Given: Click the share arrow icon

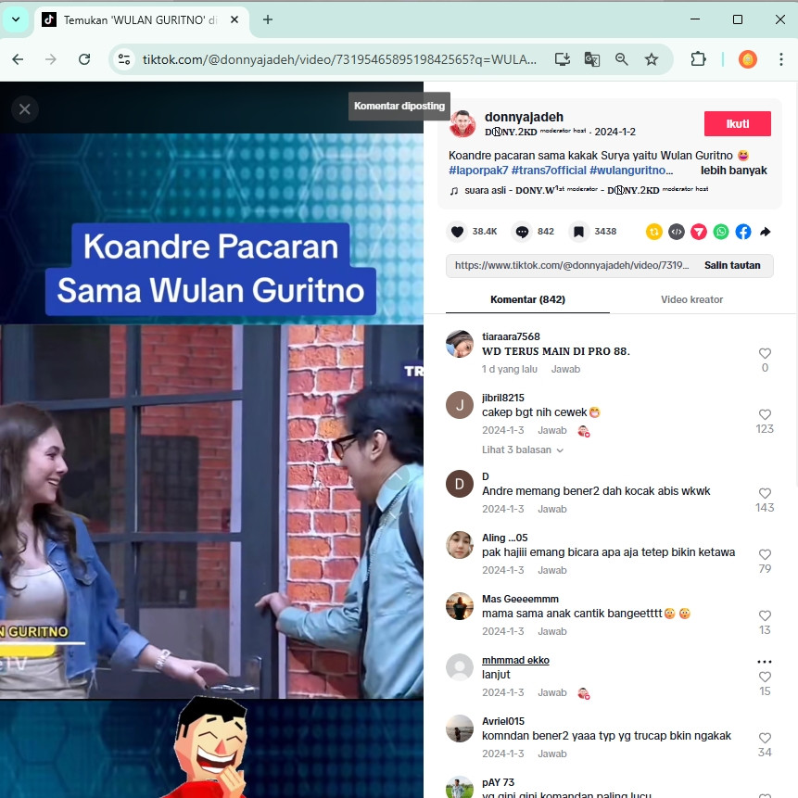Looking at the screenshot, I should coord(765,232).
